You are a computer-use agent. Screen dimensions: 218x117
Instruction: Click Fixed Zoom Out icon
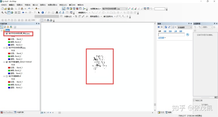19,12
